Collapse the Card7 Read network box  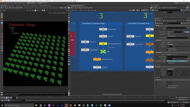[127, 23]
